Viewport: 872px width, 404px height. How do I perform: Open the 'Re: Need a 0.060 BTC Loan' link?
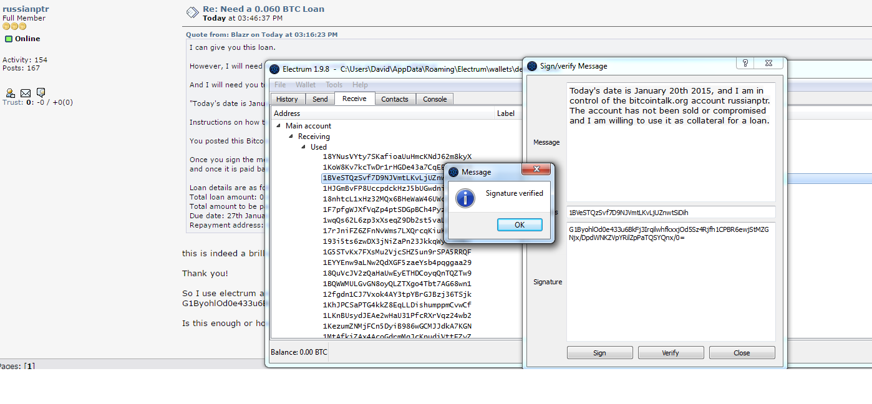click(x=263, y=9)
